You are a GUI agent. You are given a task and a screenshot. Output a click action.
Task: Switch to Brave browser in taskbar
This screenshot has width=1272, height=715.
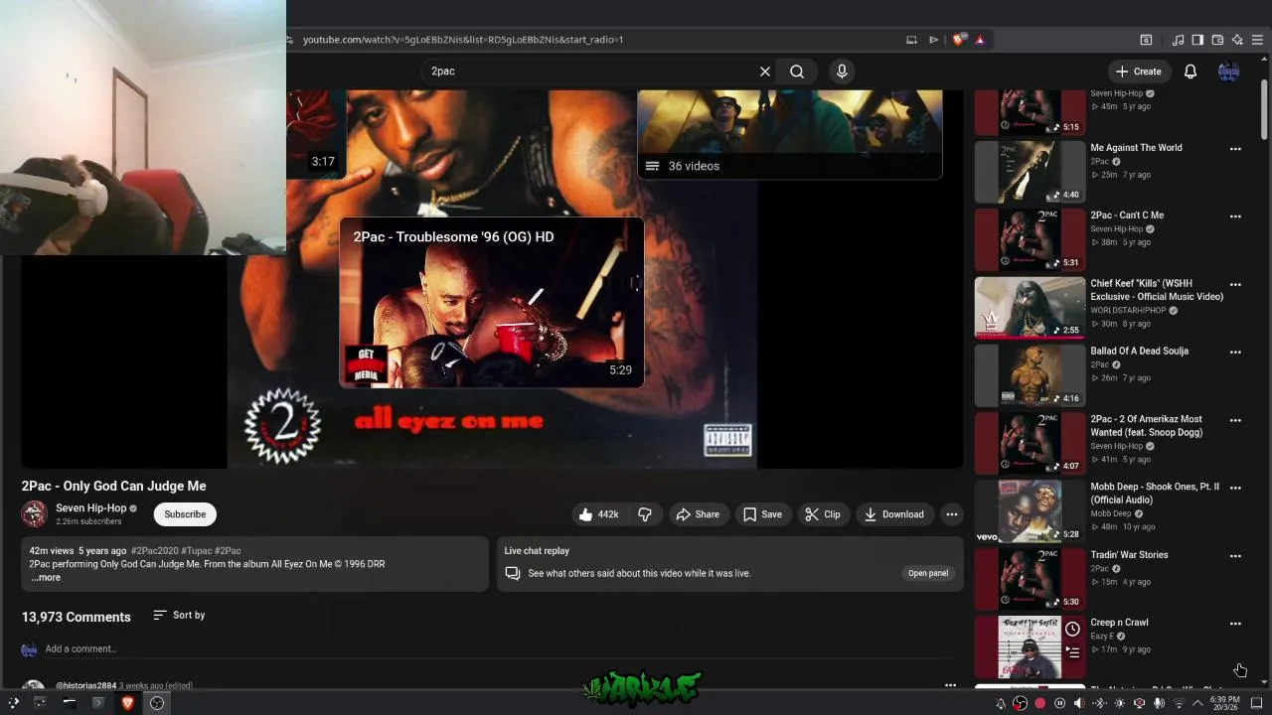point(127,703)
